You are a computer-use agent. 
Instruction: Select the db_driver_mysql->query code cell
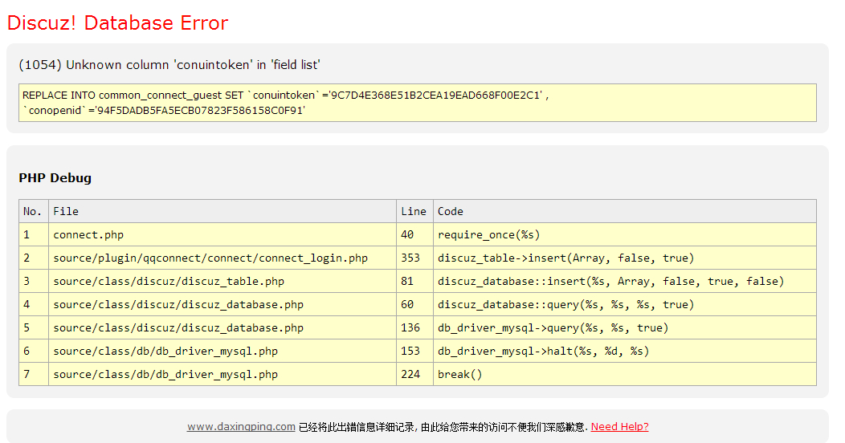[x=625, y=327]
